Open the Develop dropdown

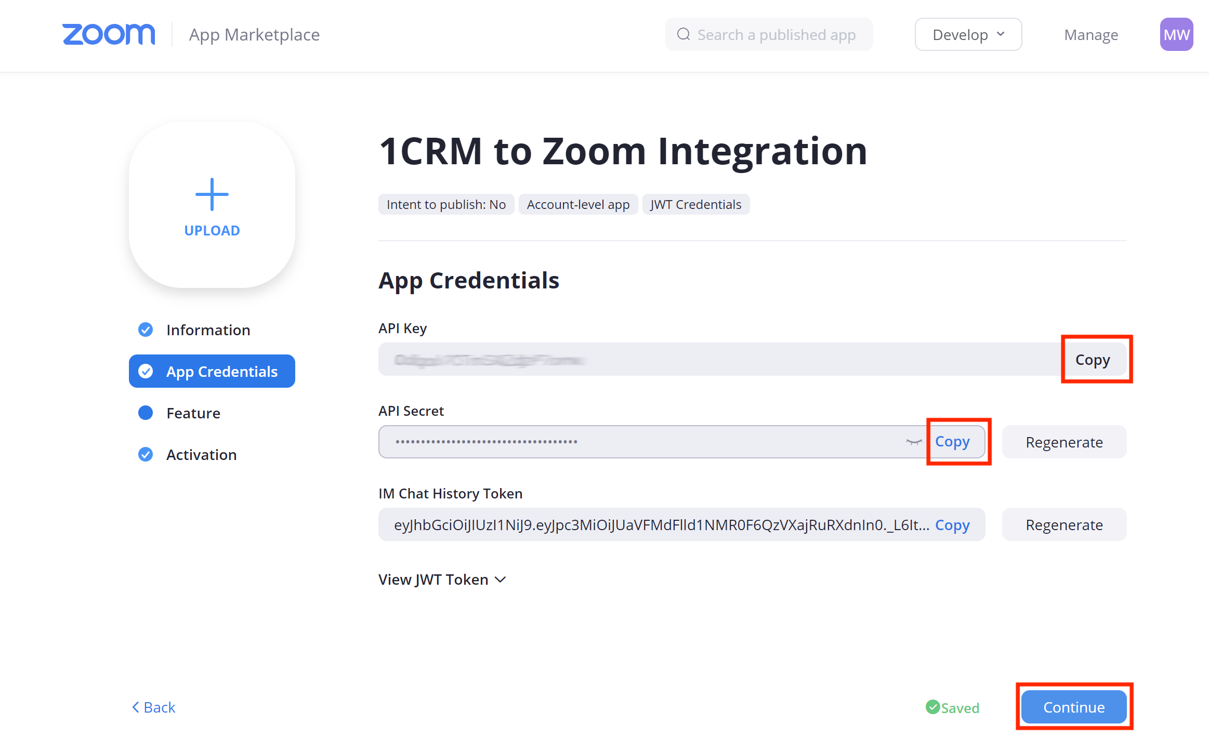coord(968,34)
